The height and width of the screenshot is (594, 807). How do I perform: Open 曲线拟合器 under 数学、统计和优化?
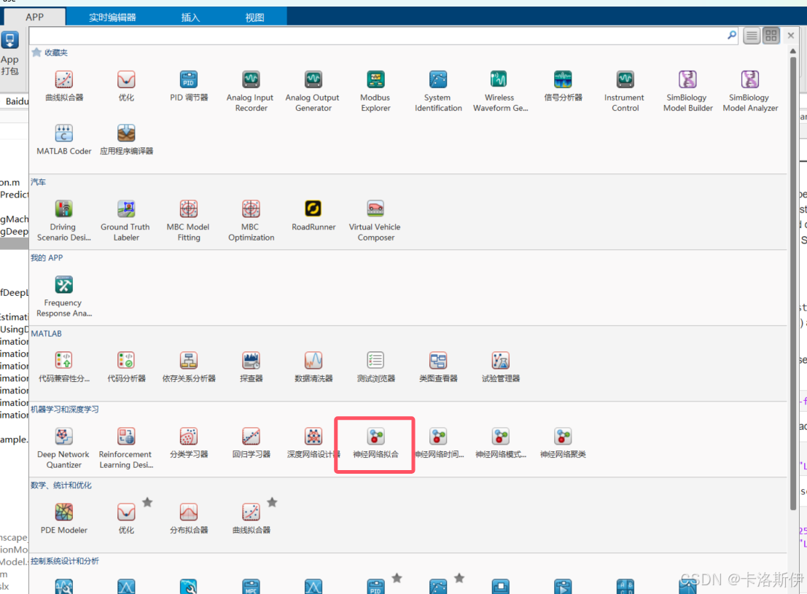pyautogui.click(x=251, y=518)
